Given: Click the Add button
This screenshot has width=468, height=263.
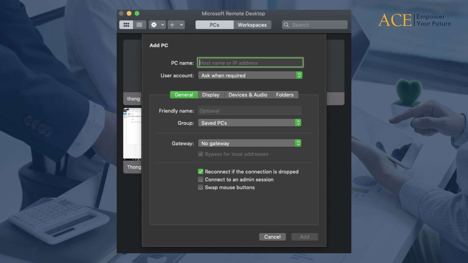Looking at the screenshot, I should (305, 237).
